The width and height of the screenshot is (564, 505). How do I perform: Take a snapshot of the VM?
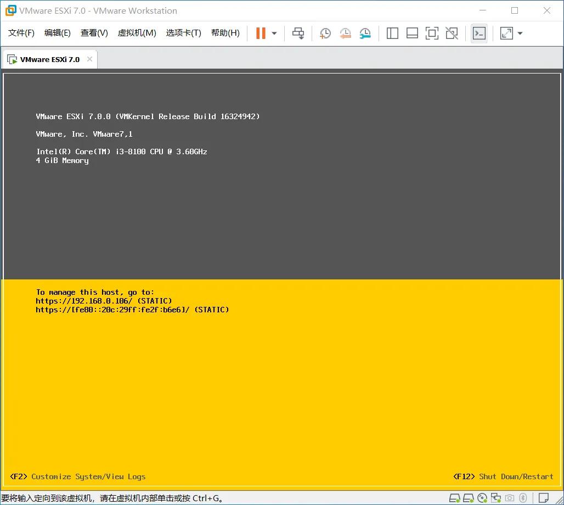pos(325,33)
